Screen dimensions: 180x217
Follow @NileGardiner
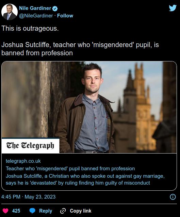click(x=65, y=16)
